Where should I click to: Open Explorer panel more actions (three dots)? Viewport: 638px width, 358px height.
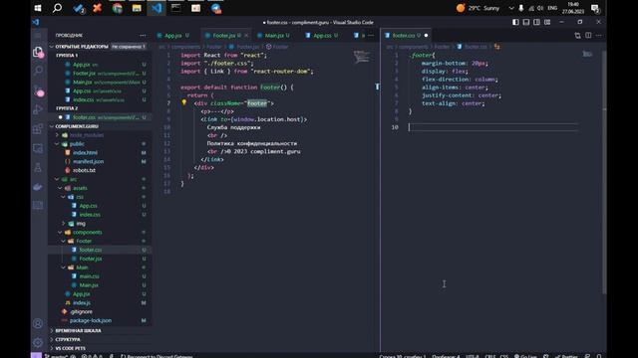pos(143,36)
